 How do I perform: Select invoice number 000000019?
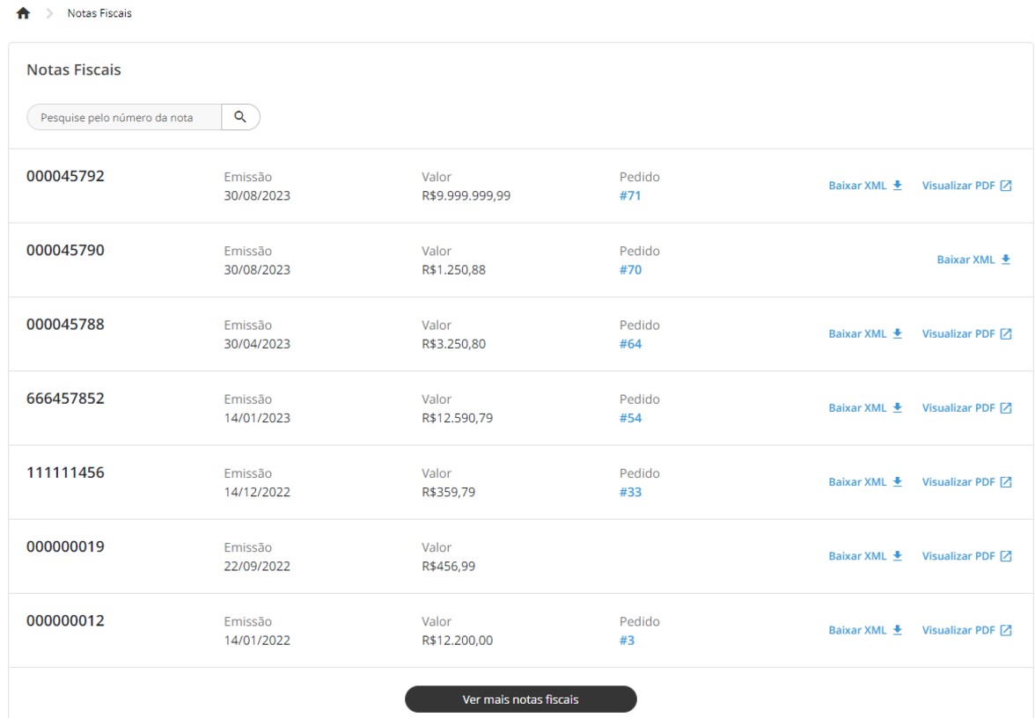pyautogui.click(x=65, y=546)
